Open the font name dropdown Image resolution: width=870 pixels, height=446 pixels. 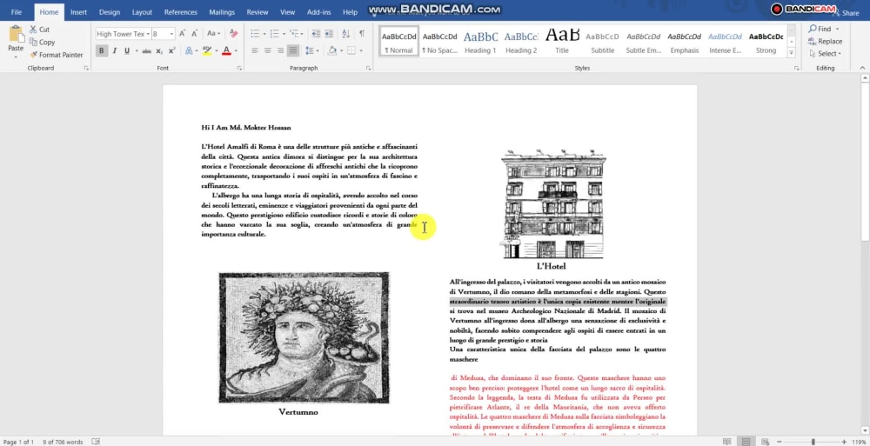pos(148,34)
